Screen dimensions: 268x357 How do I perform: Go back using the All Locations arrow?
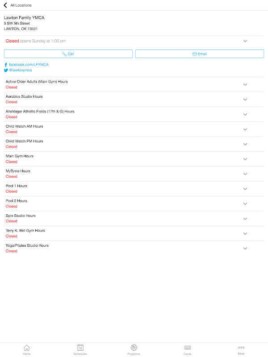pos(5,5)
